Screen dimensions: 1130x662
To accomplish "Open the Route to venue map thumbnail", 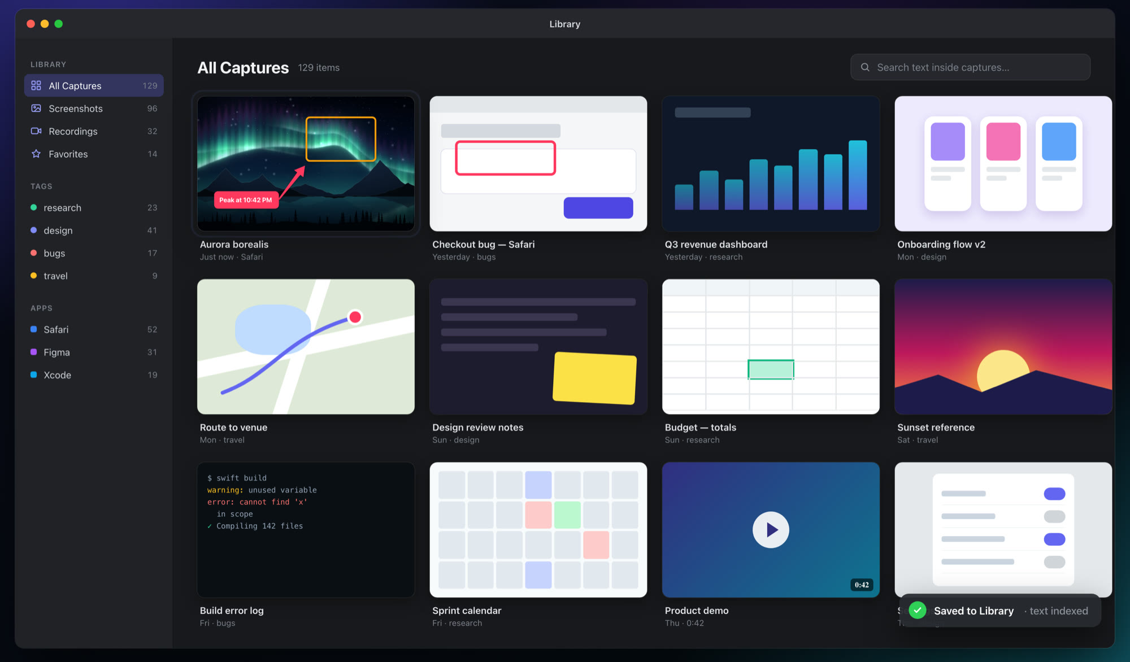I will tap(306, 346).
